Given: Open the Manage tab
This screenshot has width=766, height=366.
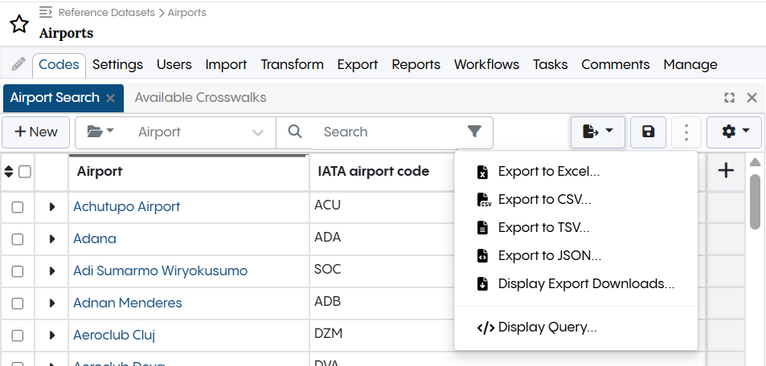Looking at the screenshot, I should (690, 65).
